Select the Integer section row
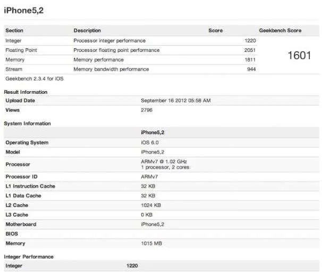 click(x=131, y=40)
